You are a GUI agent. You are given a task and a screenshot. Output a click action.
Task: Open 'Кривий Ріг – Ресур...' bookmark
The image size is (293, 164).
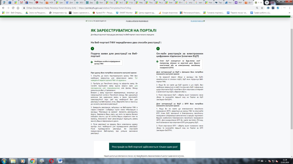tap(103, 13)
